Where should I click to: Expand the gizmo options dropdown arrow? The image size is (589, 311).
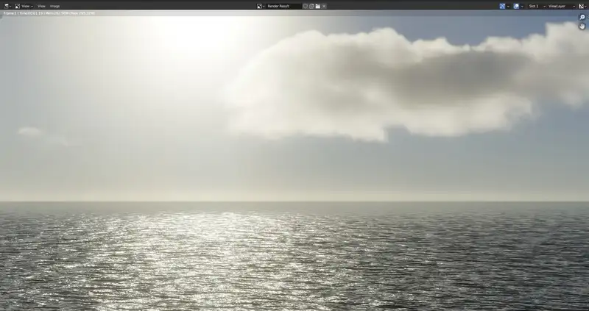[x=509, y=6]
